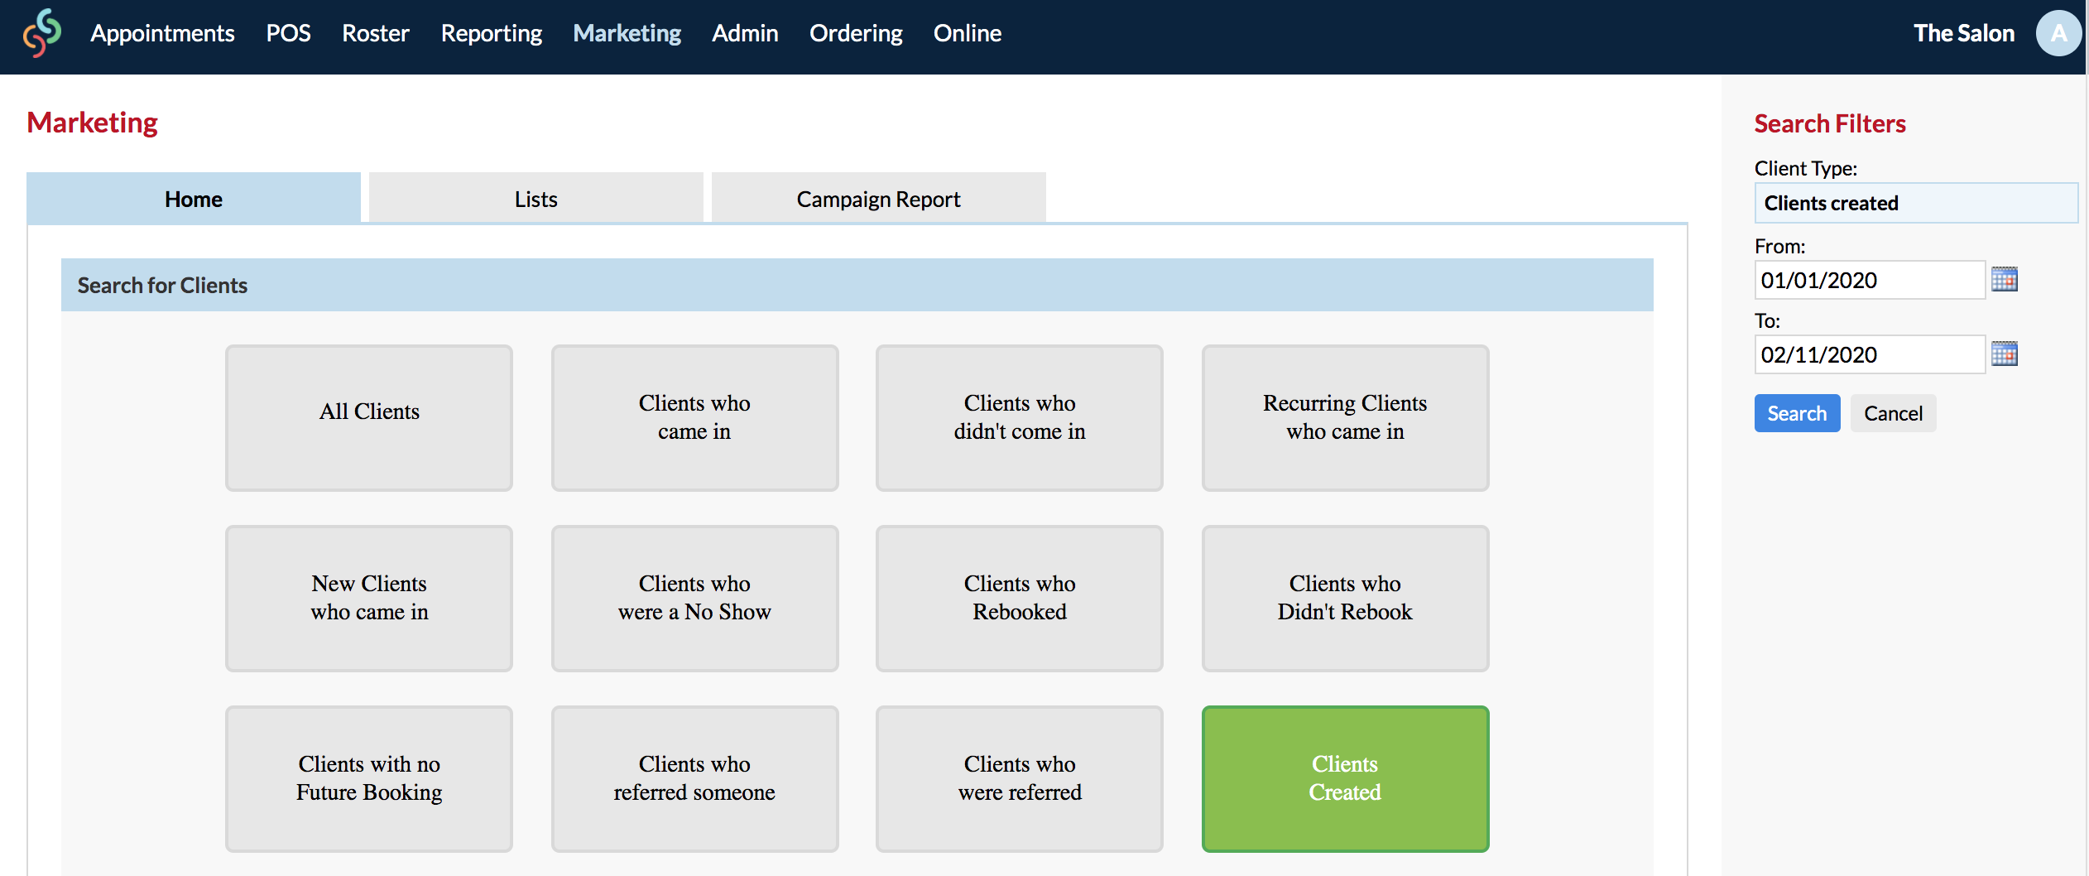
Task: Open the POS menu item
Action: click(288, 33)
